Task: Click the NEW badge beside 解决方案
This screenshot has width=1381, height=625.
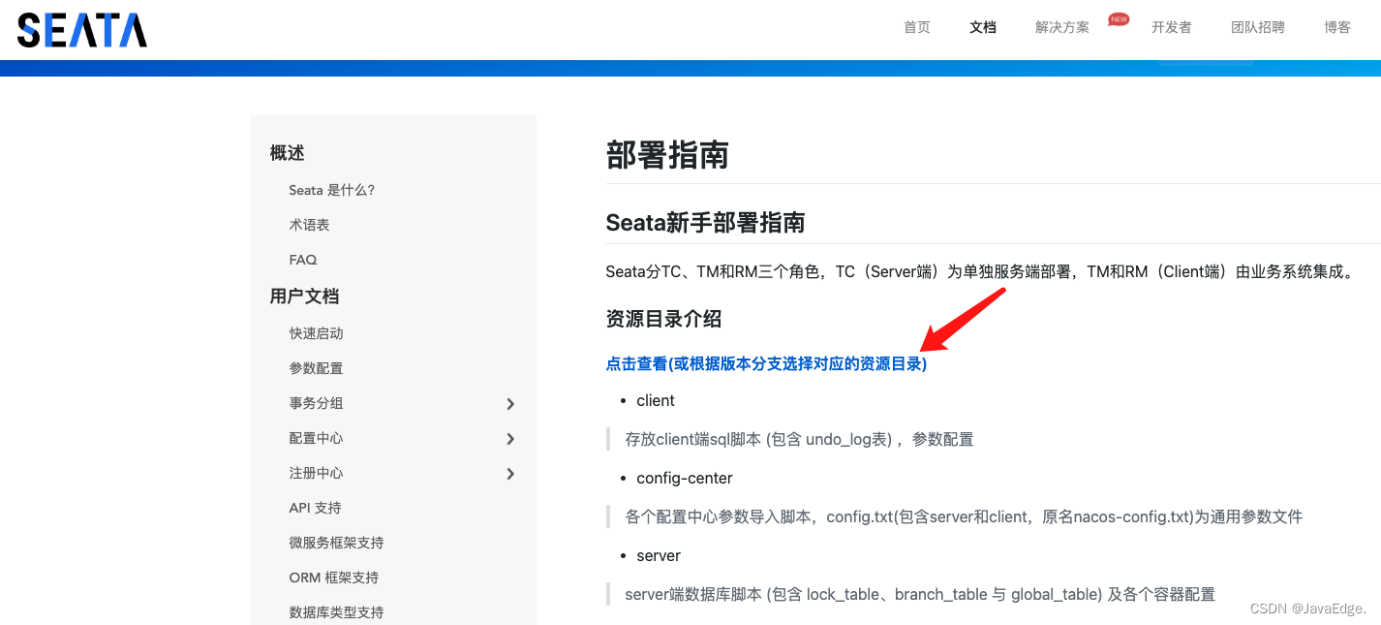Action: pos(1118,18)
